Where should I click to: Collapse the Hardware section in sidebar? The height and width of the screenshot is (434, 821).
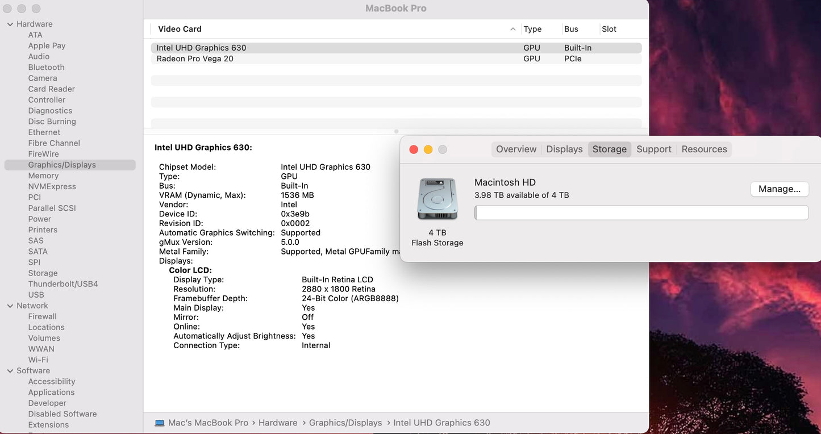[10, 24]
